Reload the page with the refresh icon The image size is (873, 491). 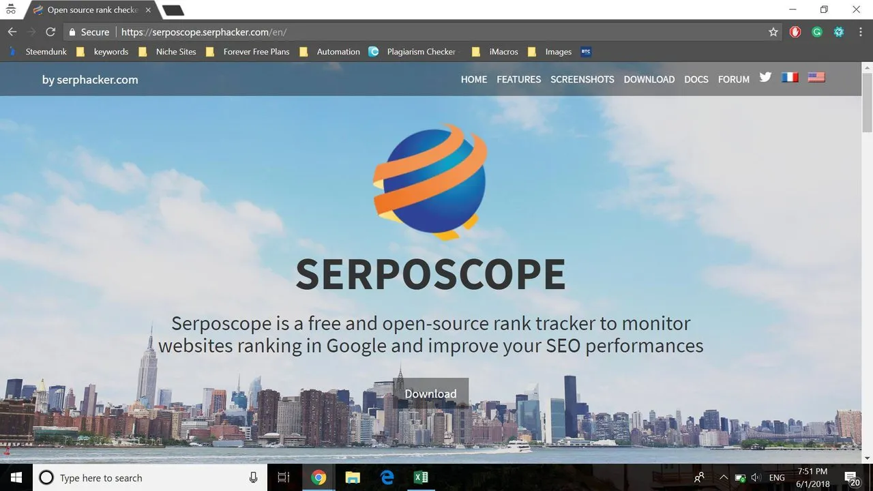pos(50,32)
